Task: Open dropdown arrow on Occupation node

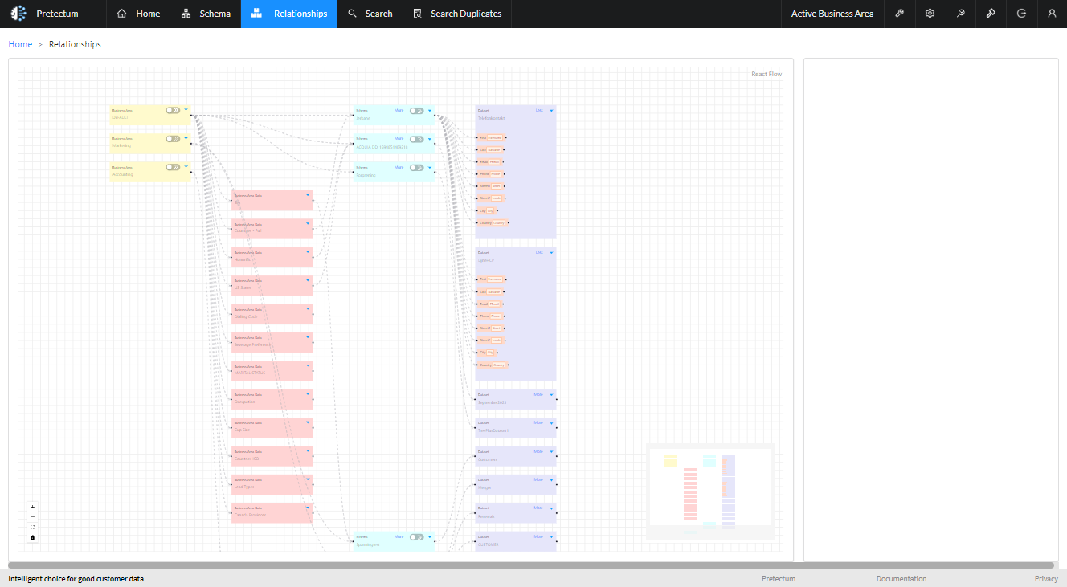Action: point(308,394)
